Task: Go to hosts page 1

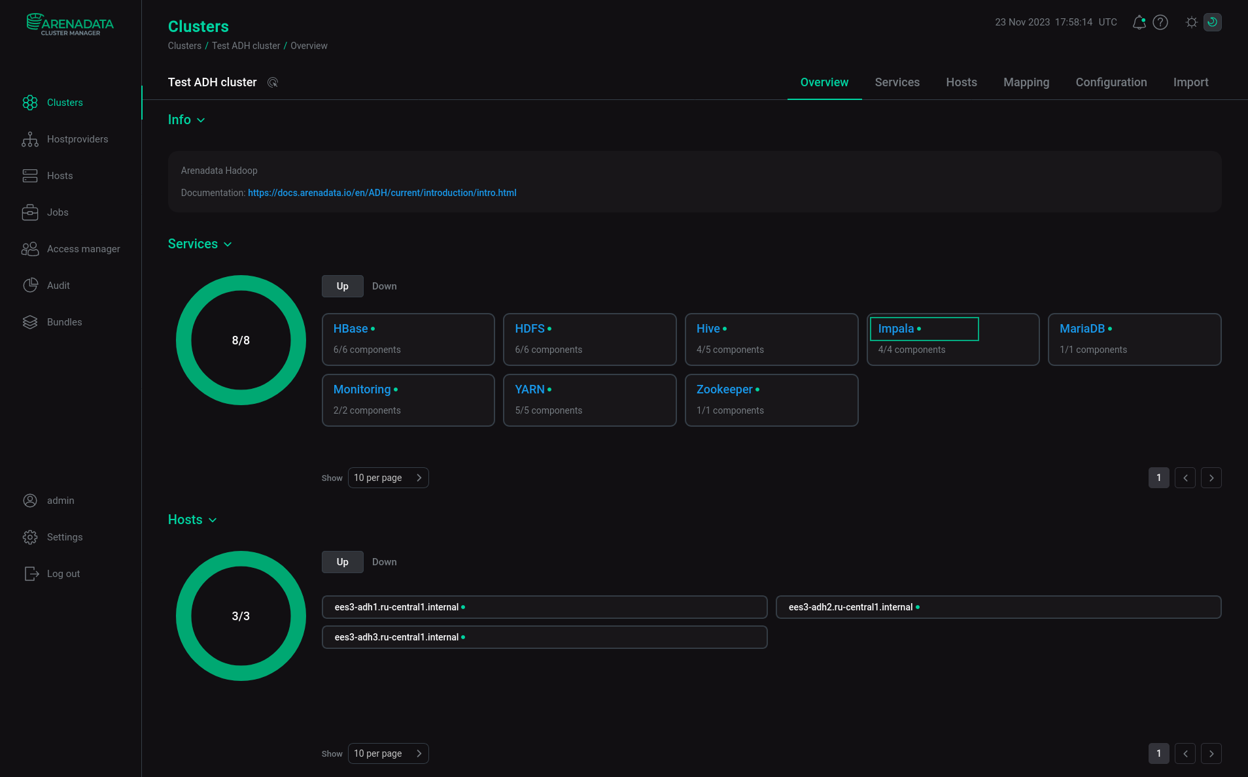Action: 1159,753
